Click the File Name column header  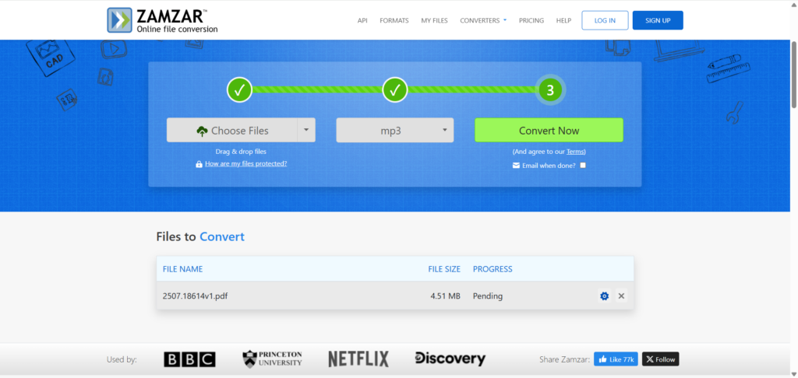182,269
